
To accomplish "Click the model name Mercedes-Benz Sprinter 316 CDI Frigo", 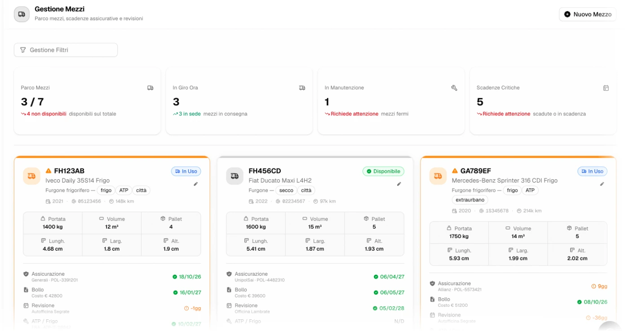I will click(505, 181).
